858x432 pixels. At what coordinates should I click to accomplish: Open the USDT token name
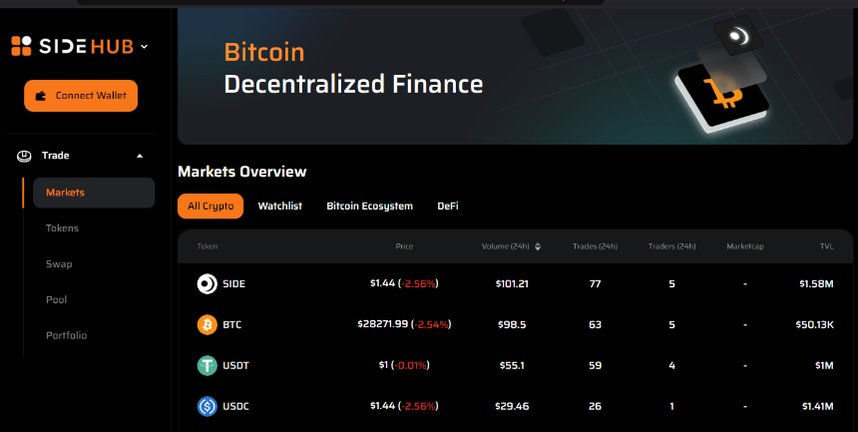pyautogui.click(x=235, y=365)
